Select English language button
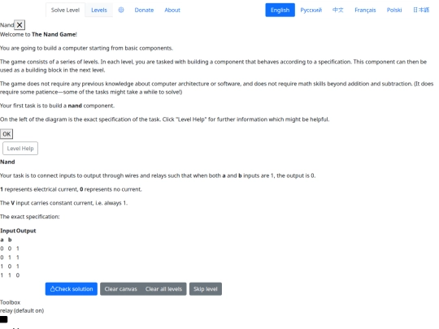This screenshot has width=439, height=329. tap(280, 10)
